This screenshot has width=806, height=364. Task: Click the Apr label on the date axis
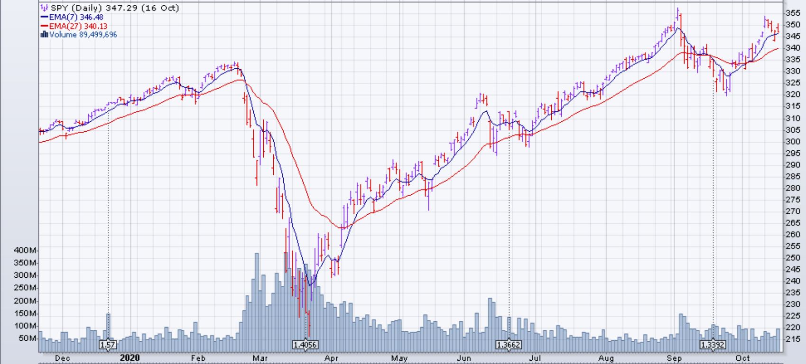[331, 358]
